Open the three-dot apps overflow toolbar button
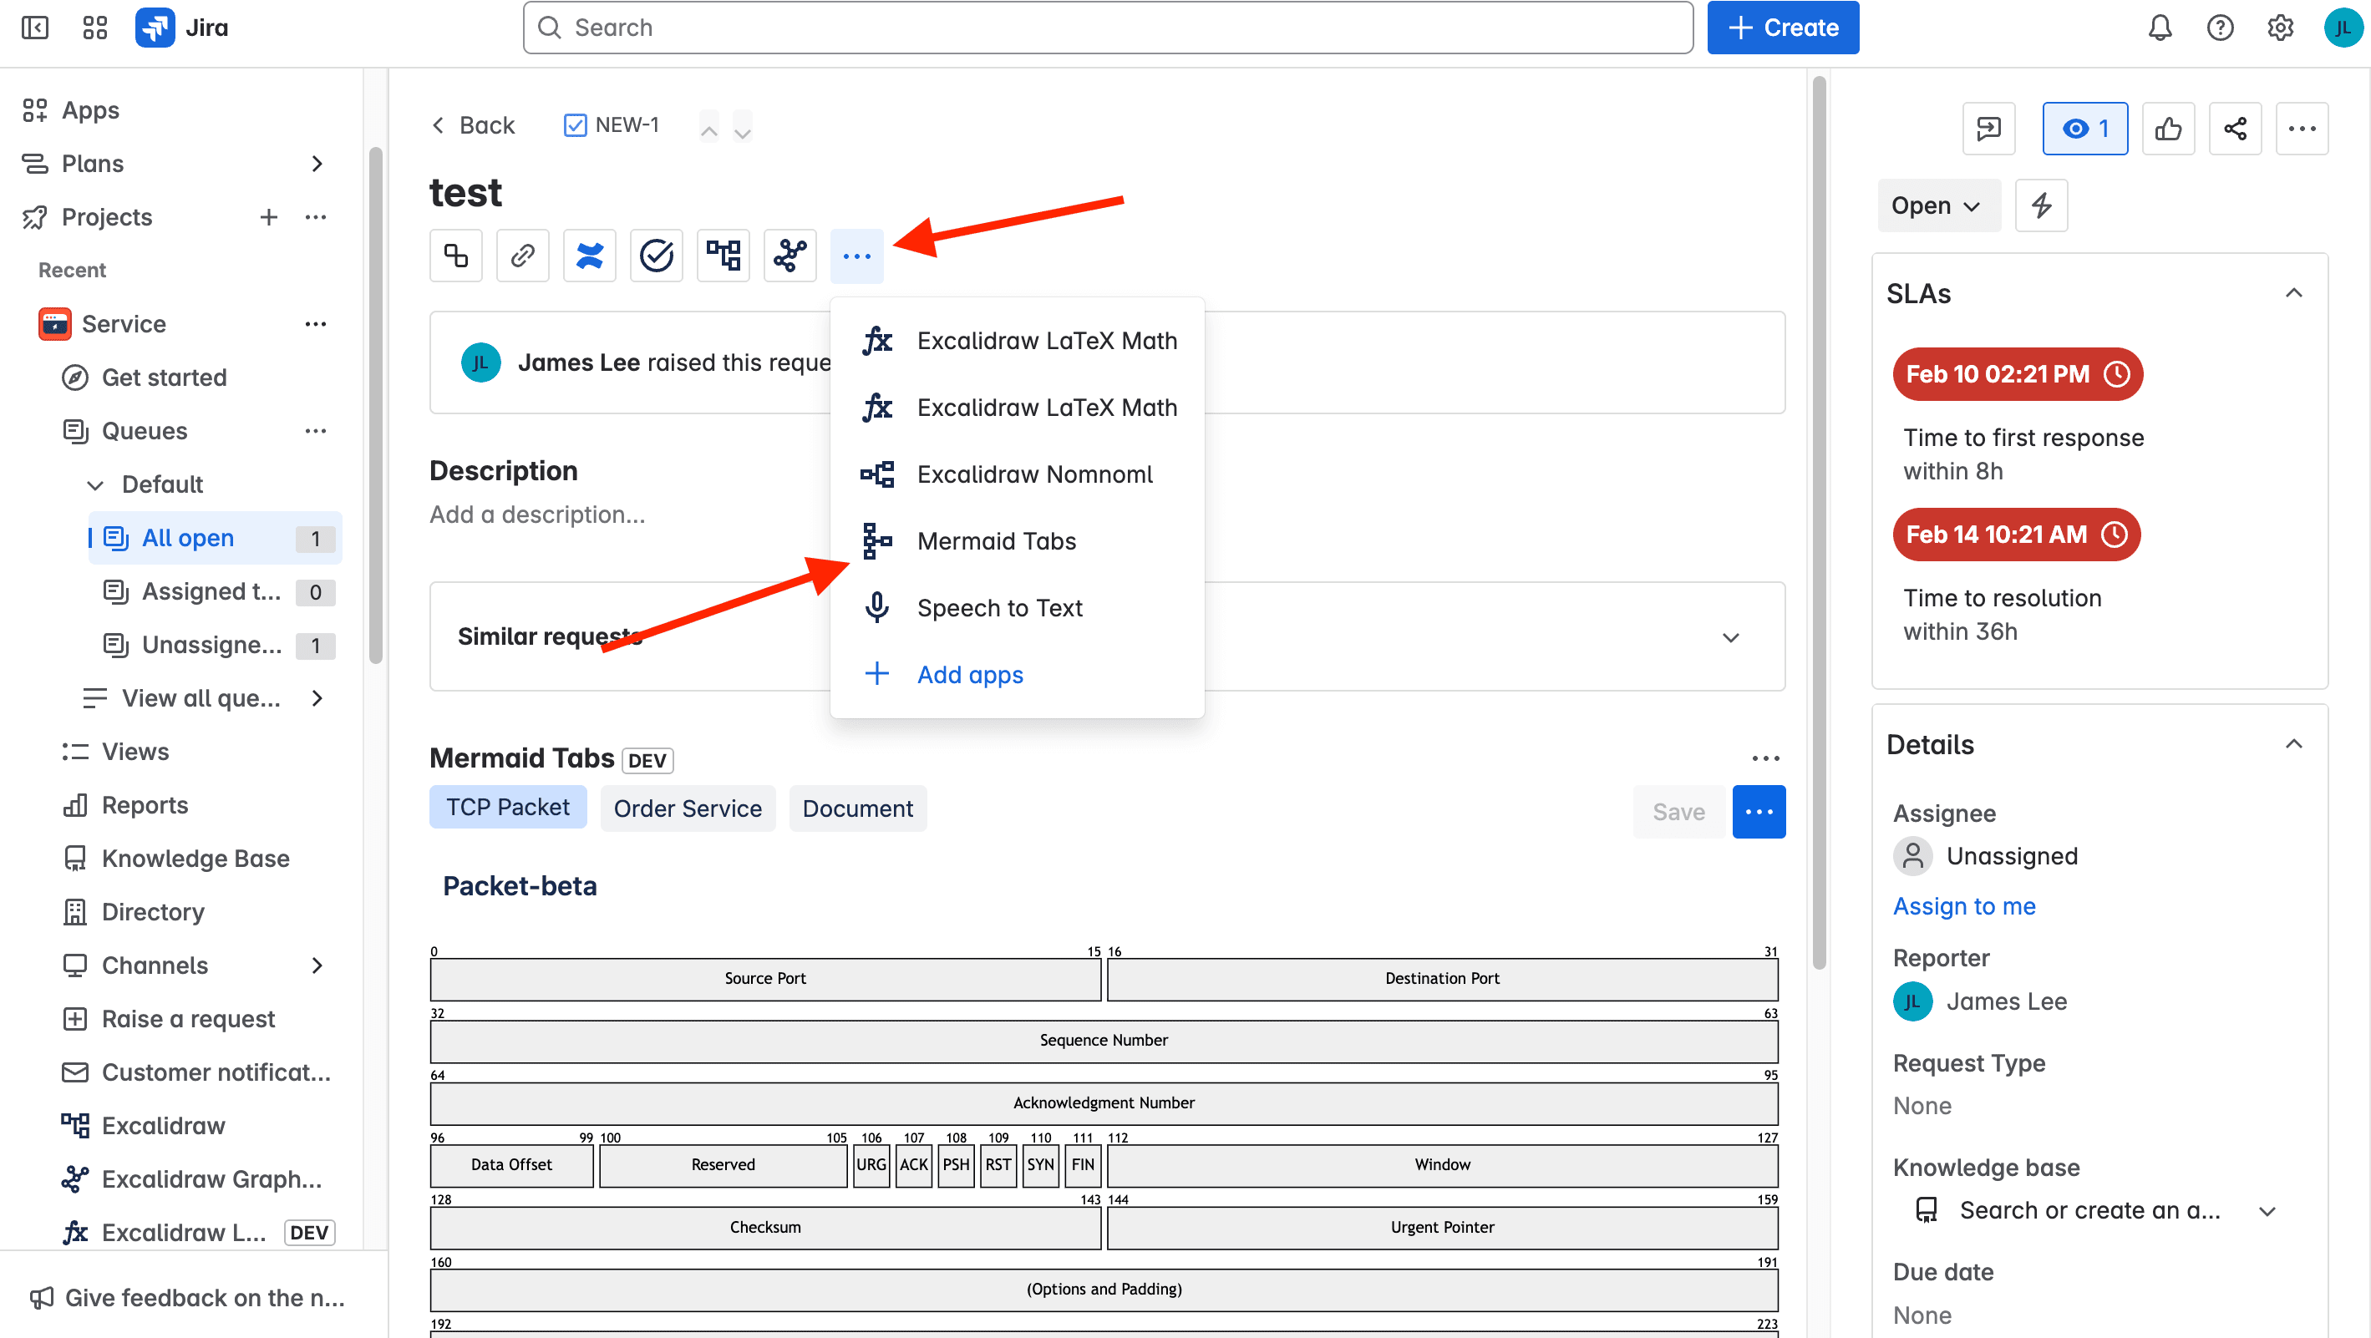Screen dimensions: 2371x1338 click(x=857, y=256)
